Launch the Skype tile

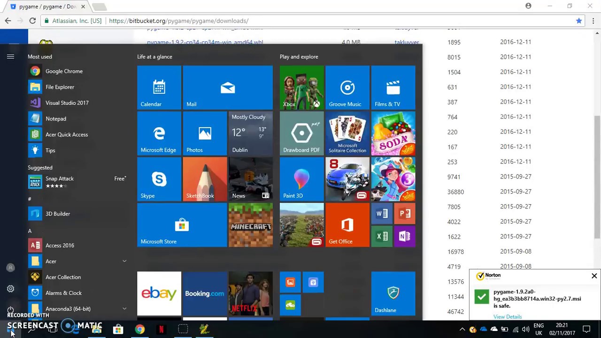[159, 179]
